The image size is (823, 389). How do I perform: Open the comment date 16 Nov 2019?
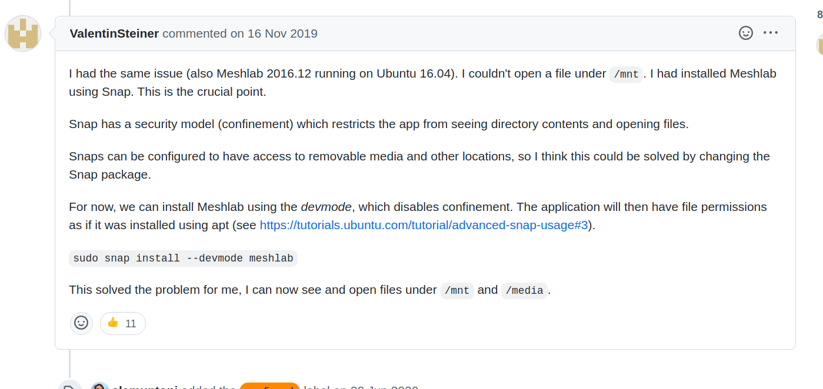(x=282, y=33)
